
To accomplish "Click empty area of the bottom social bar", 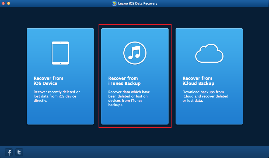I will 135,152.
